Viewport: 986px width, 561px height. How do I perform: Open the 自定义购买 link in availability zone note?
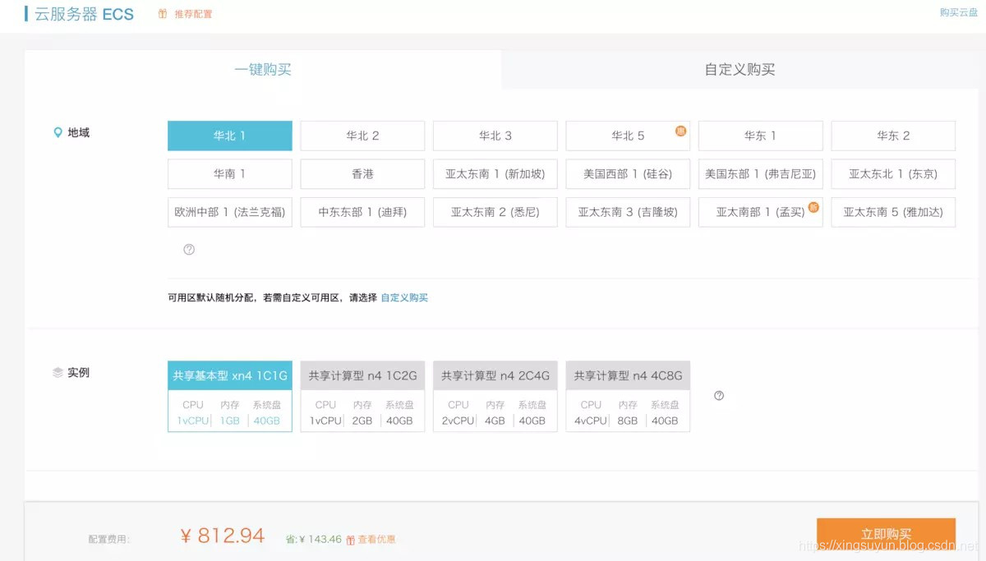coord(404,298)
